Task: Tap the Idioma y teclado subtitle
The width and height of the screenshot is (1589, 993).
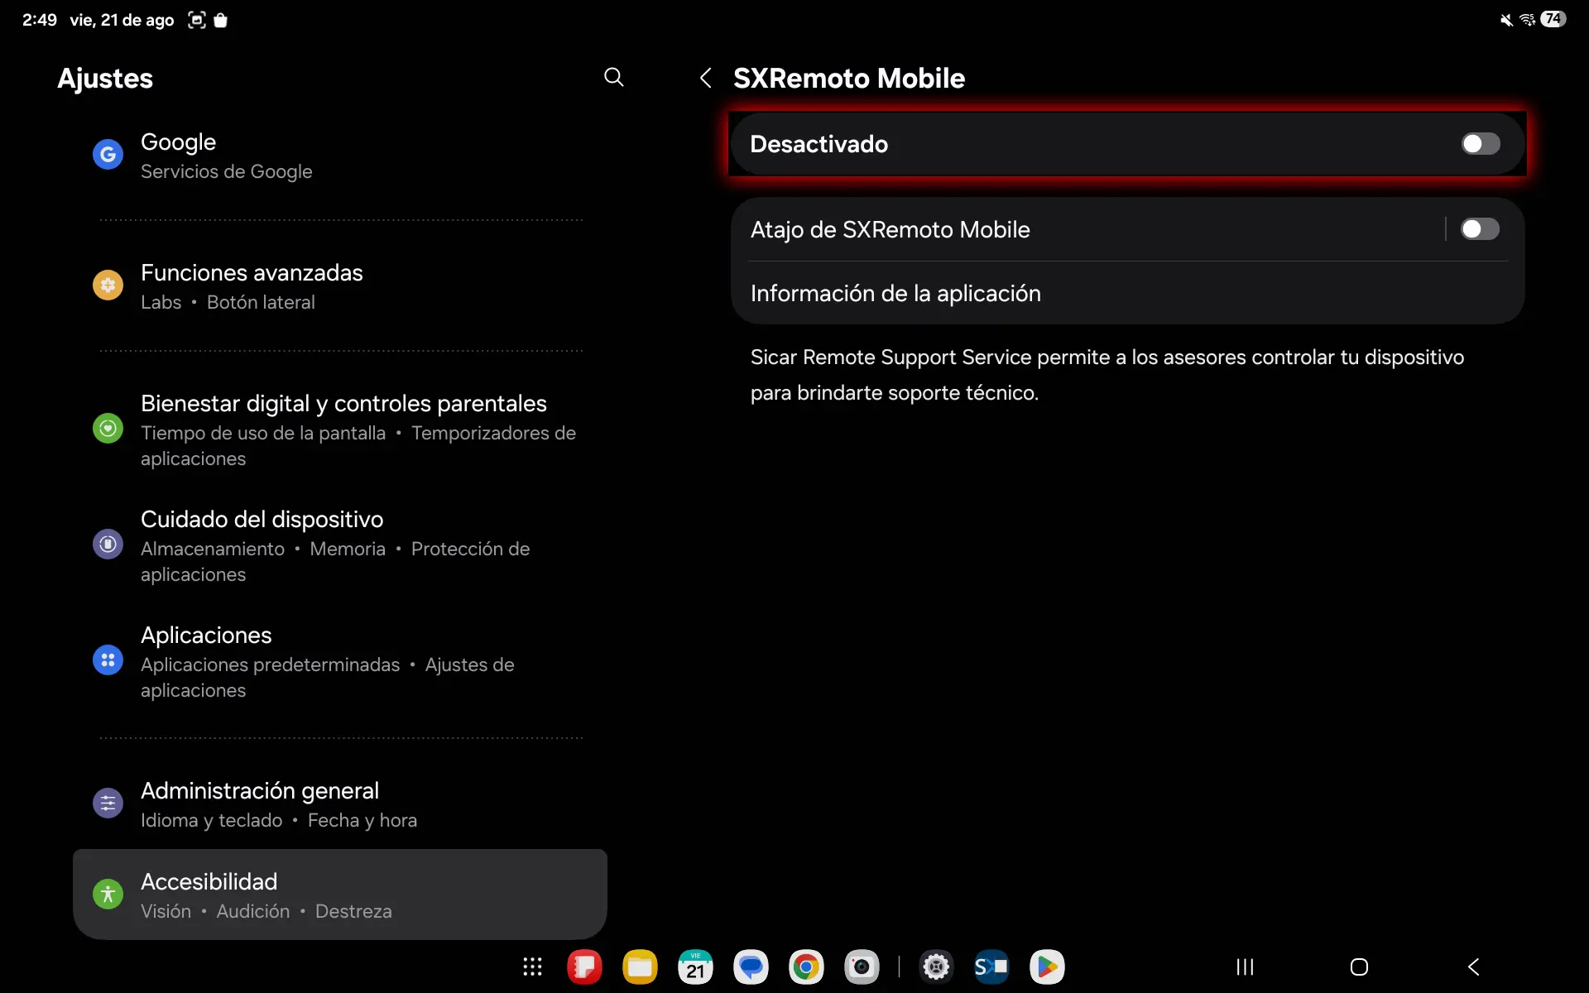Action: click(212, 820)
